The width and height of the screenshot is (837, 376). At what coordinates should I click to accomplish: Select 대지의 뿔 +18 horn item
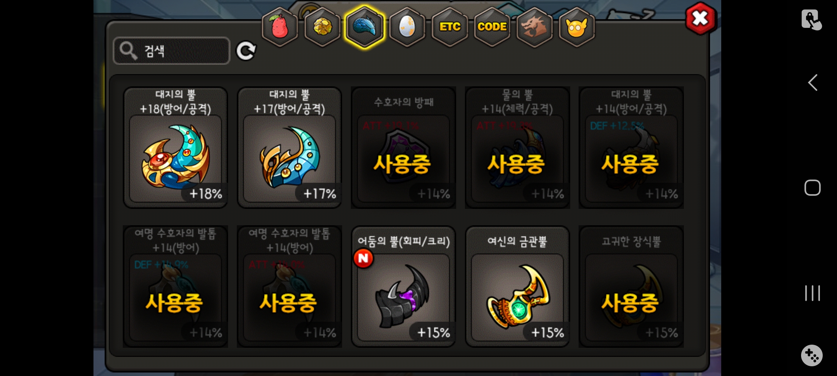point(175,147)
